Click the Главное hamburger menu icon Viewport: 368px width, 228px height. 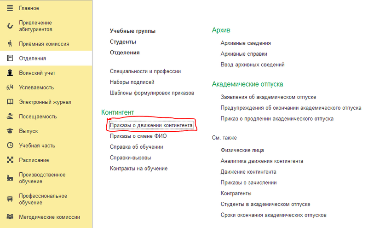(x=10, y=8)
